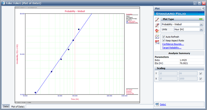Uncheck Keep Aspect Ratio

(x=164, y=41)
